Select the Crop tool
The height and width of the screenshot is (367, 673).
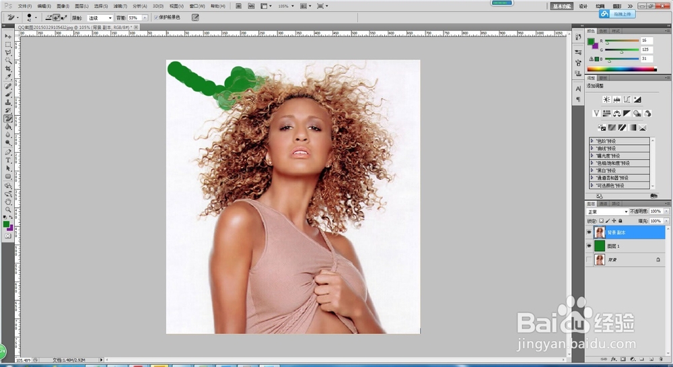point(8,69)
